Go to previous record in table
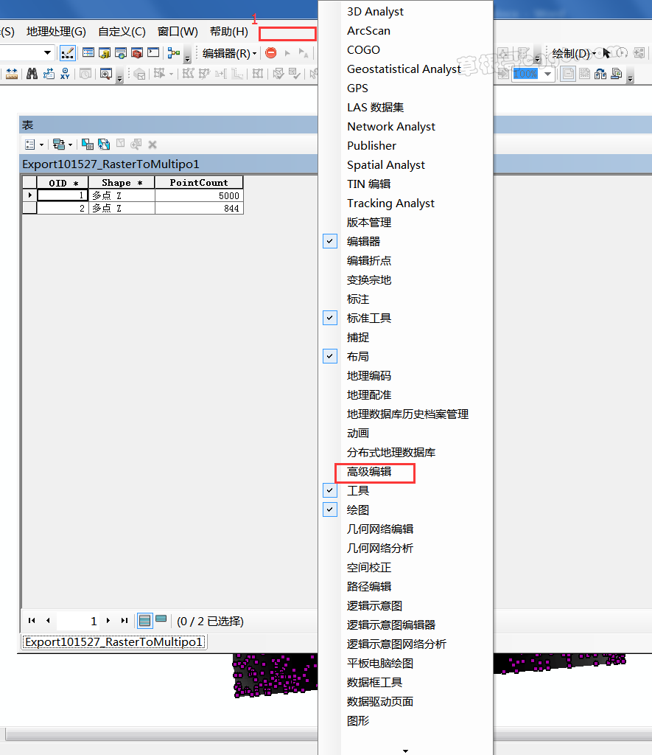The width and height of the screenshot is (652, 755). tap(48, 621)
